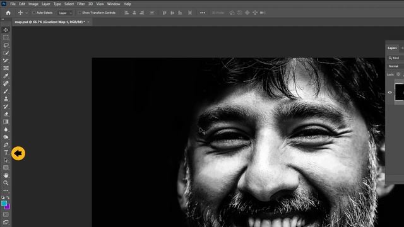Select the Zoom tool
The height and width of the screenshot is (227, 404).
pyautogui.click(x=6, y=183)
